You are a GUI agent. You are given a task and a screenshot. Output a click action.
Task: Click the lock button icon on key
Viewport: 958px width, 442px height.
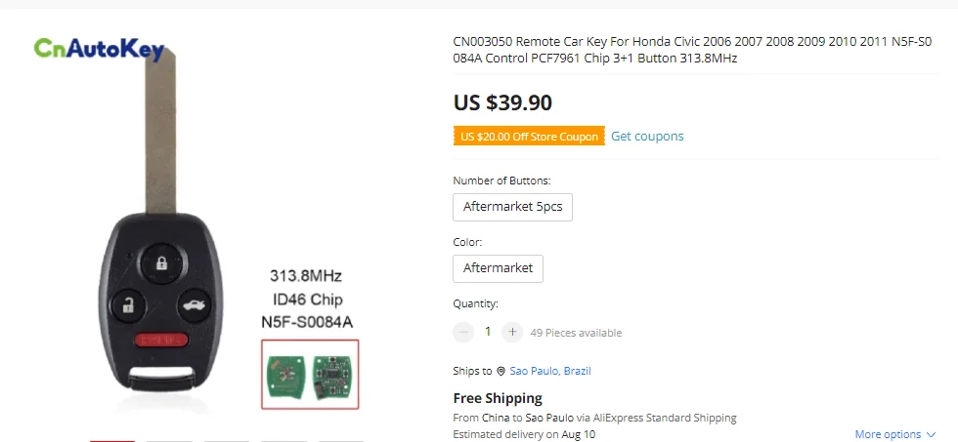click(160, 261)
